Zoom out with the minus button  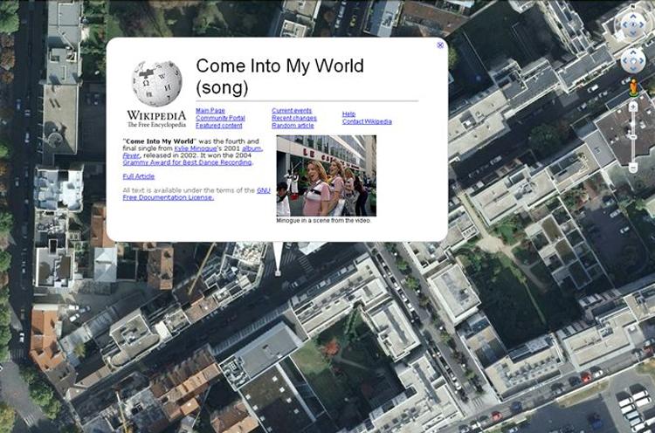coord(633,167)
